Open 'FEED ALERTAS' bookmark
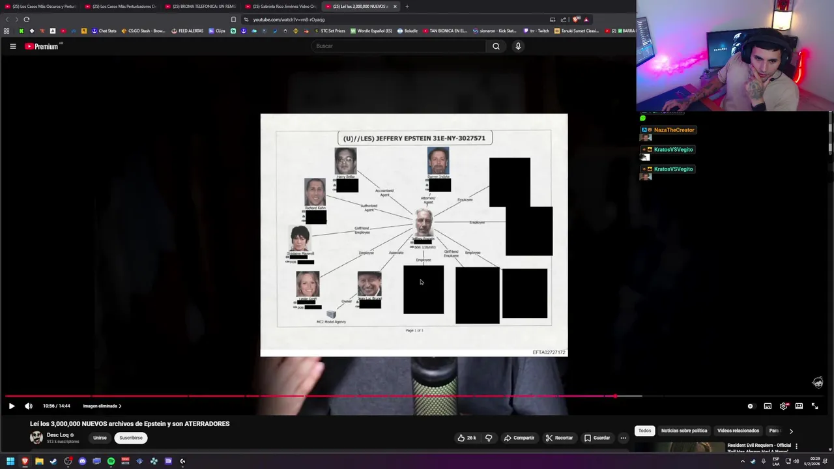 pos(187,31)
